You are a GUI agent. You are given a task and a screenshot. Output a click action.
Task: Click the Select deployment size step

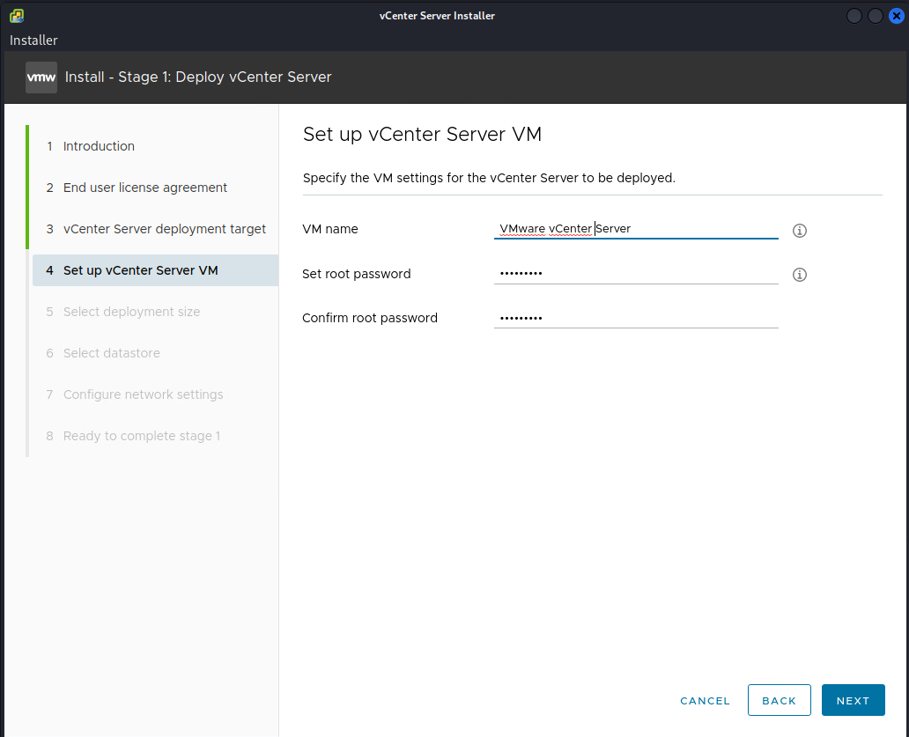point(131,312)
